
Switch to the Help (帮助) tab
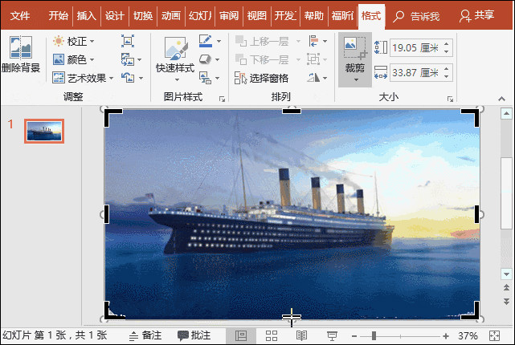[313, 15]
